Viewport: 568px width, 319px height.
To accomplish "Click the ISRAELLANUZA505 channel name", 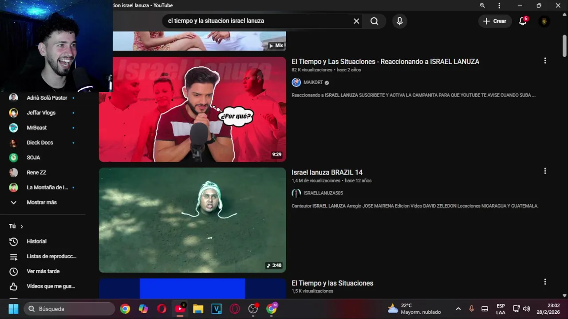I will pos(323,193).
